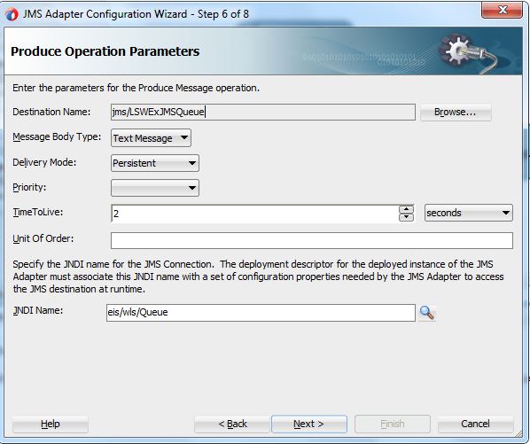Click the Browse button for destination
530x444 pixels.
[456, 113]
